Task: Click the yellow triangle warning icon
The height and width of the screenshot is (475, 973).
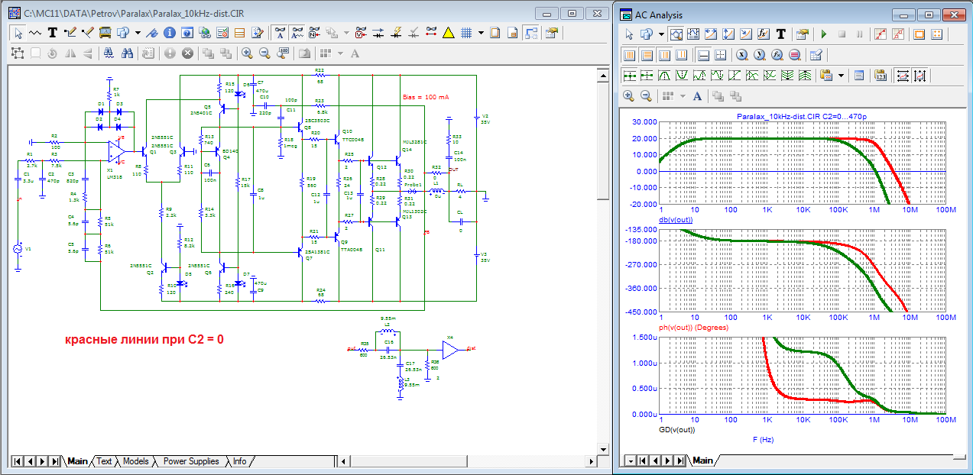Action: point(448,33)
